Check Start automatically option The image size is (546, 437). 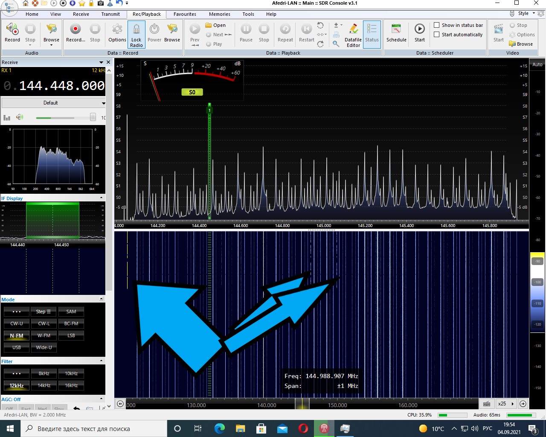(437, 35)
